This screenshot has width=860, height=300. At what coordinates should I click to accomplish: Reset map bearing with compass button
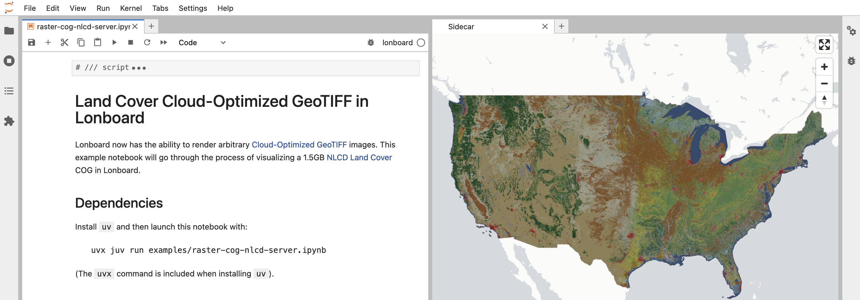[x=824, y=100]
